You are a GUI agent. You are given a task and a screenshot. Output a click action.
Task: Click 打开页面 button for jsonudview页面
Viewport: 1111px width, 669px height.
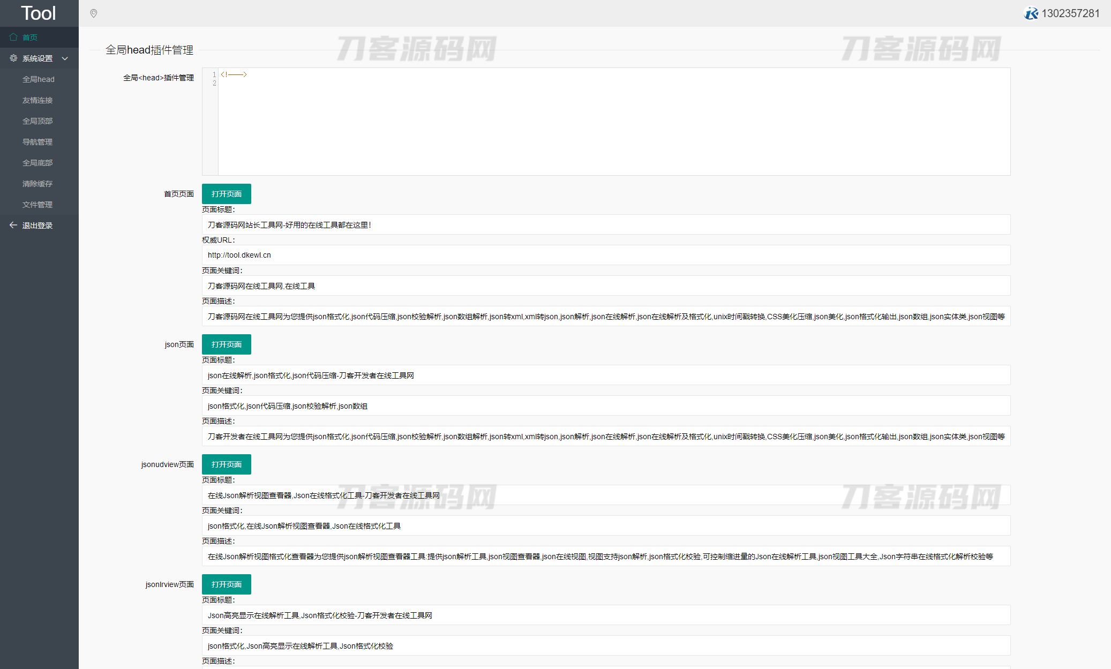coord(226,464)
